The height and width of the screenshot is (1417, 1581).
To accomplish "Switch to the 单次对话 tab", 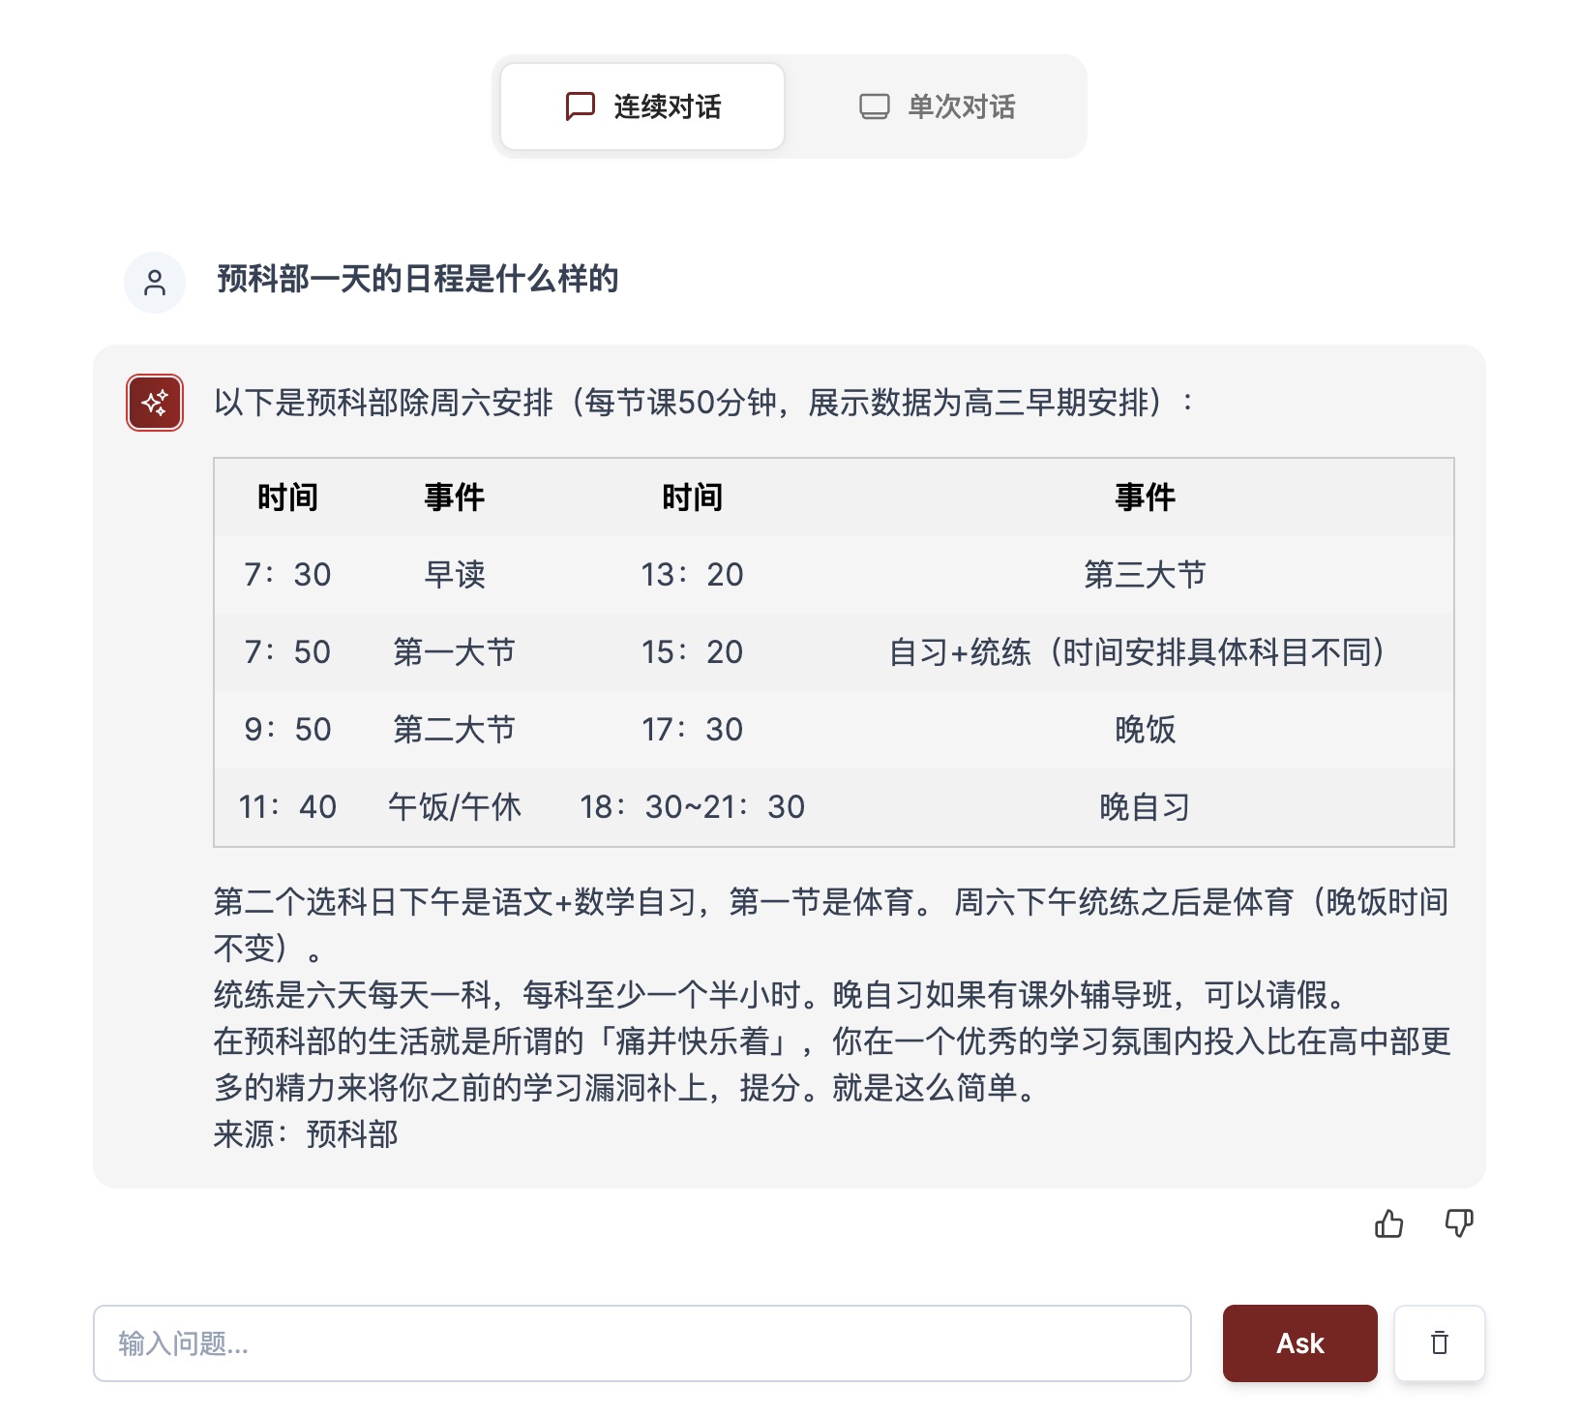I will (x=937, y=106).
